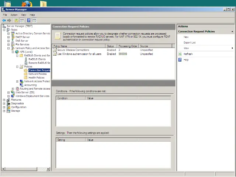The image size is (236, 177).
Task: Click the Back arrow toolbar button
Action: point(4,20)
